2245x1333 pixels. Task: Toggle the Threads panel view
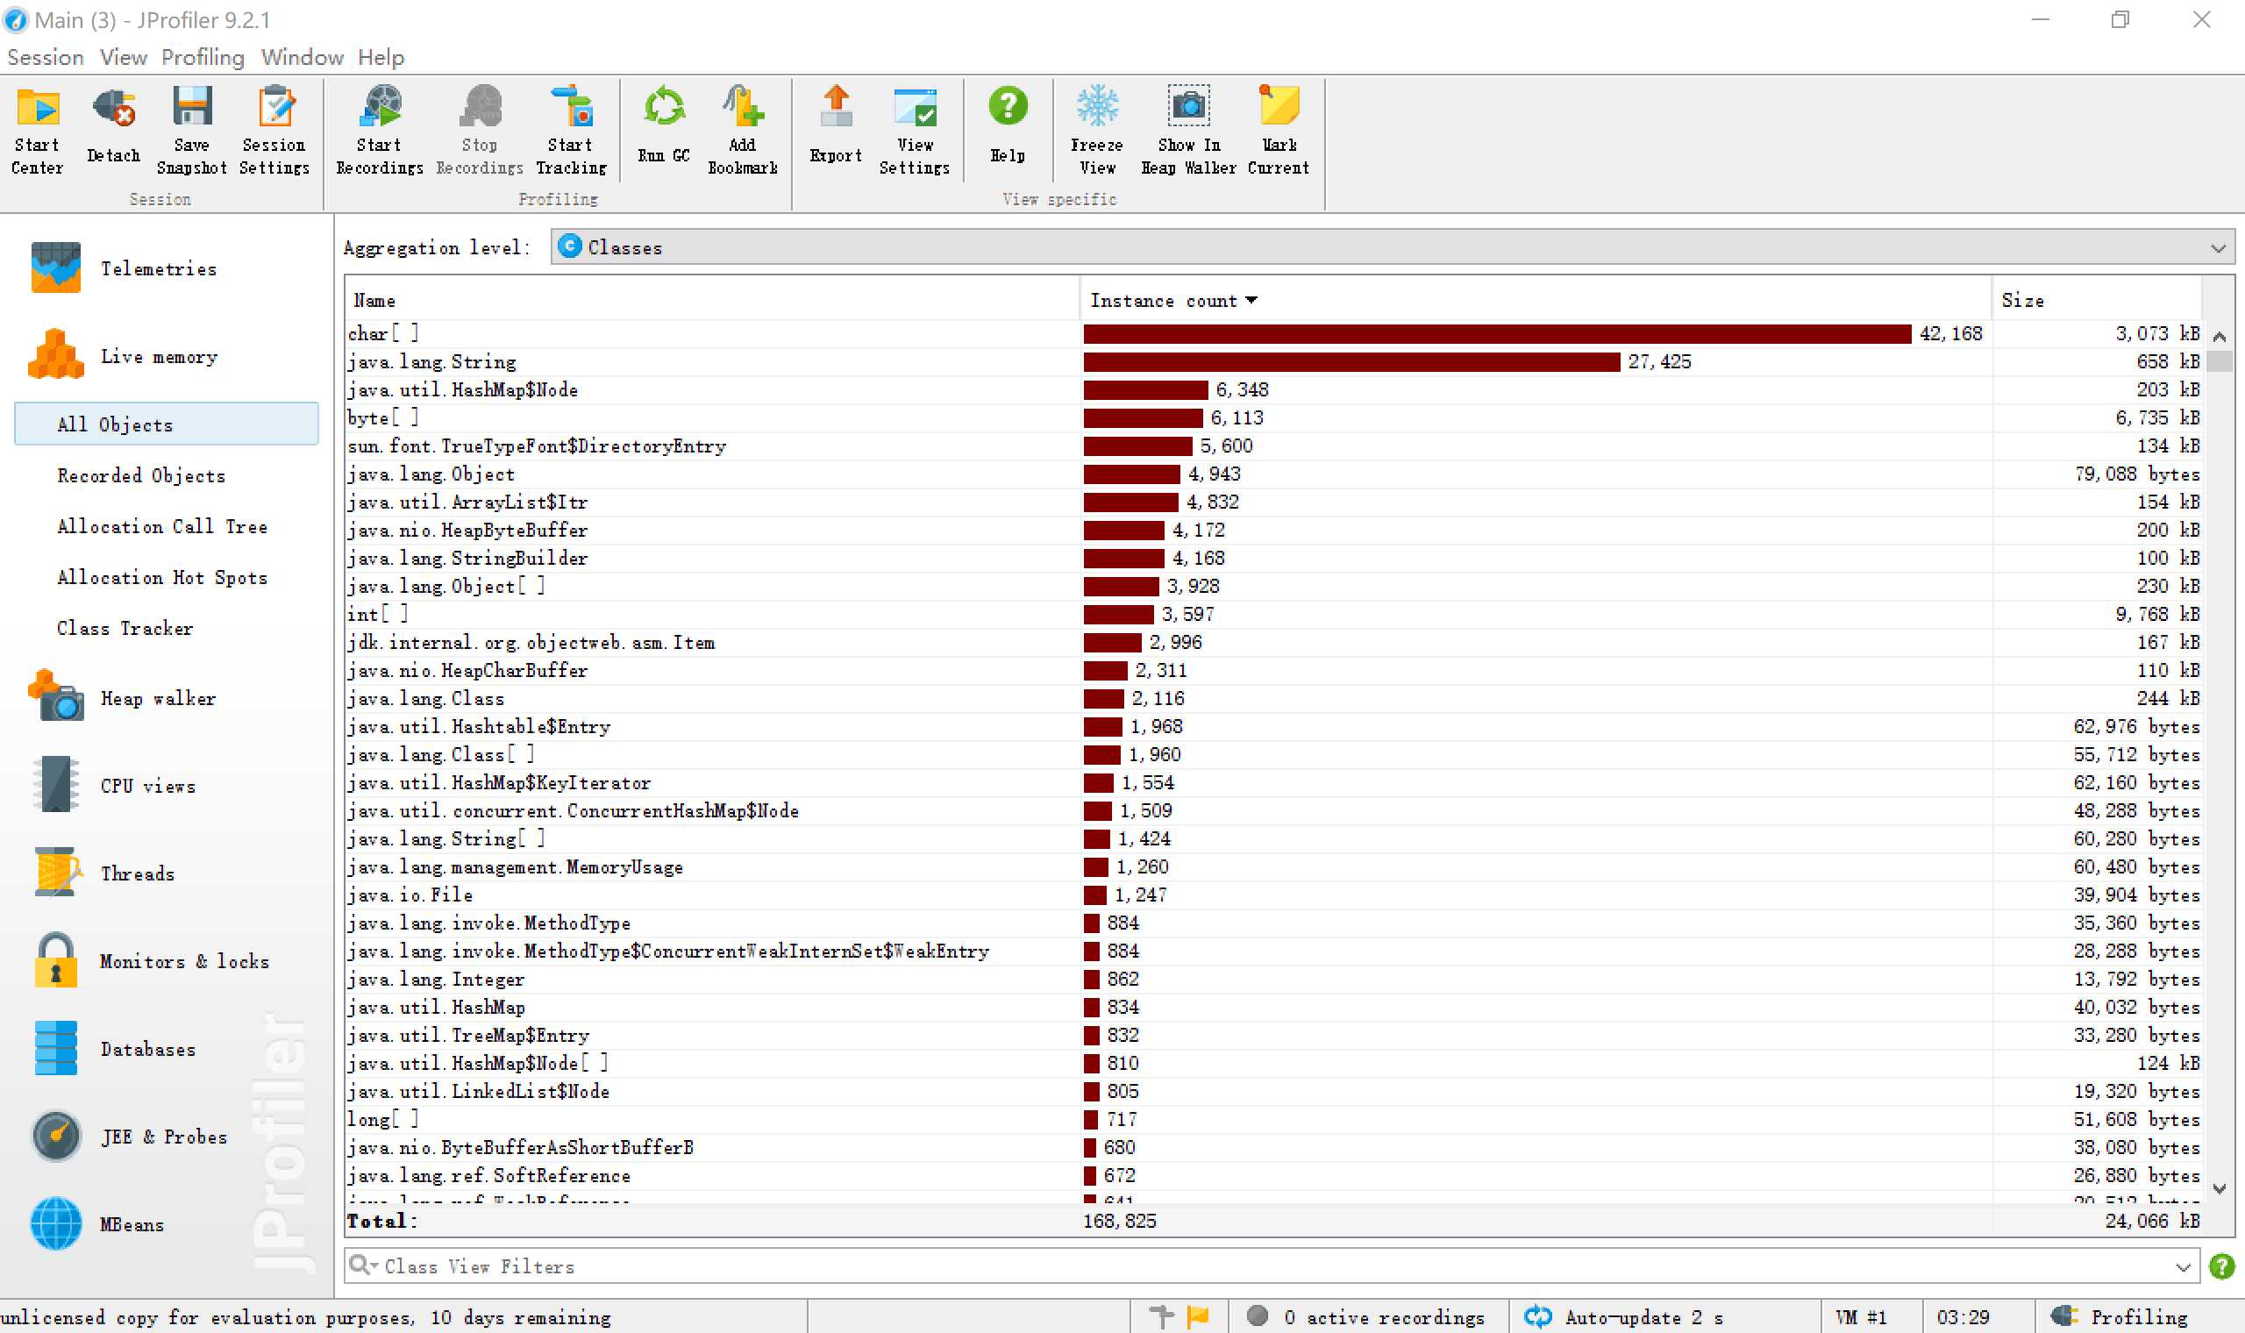point(135,873)
